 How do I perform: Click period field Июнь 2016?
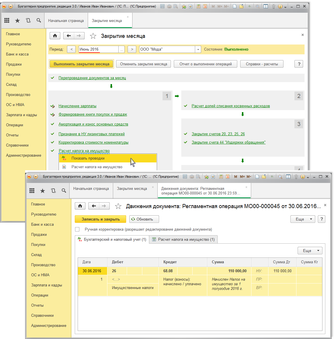point(98,49)
